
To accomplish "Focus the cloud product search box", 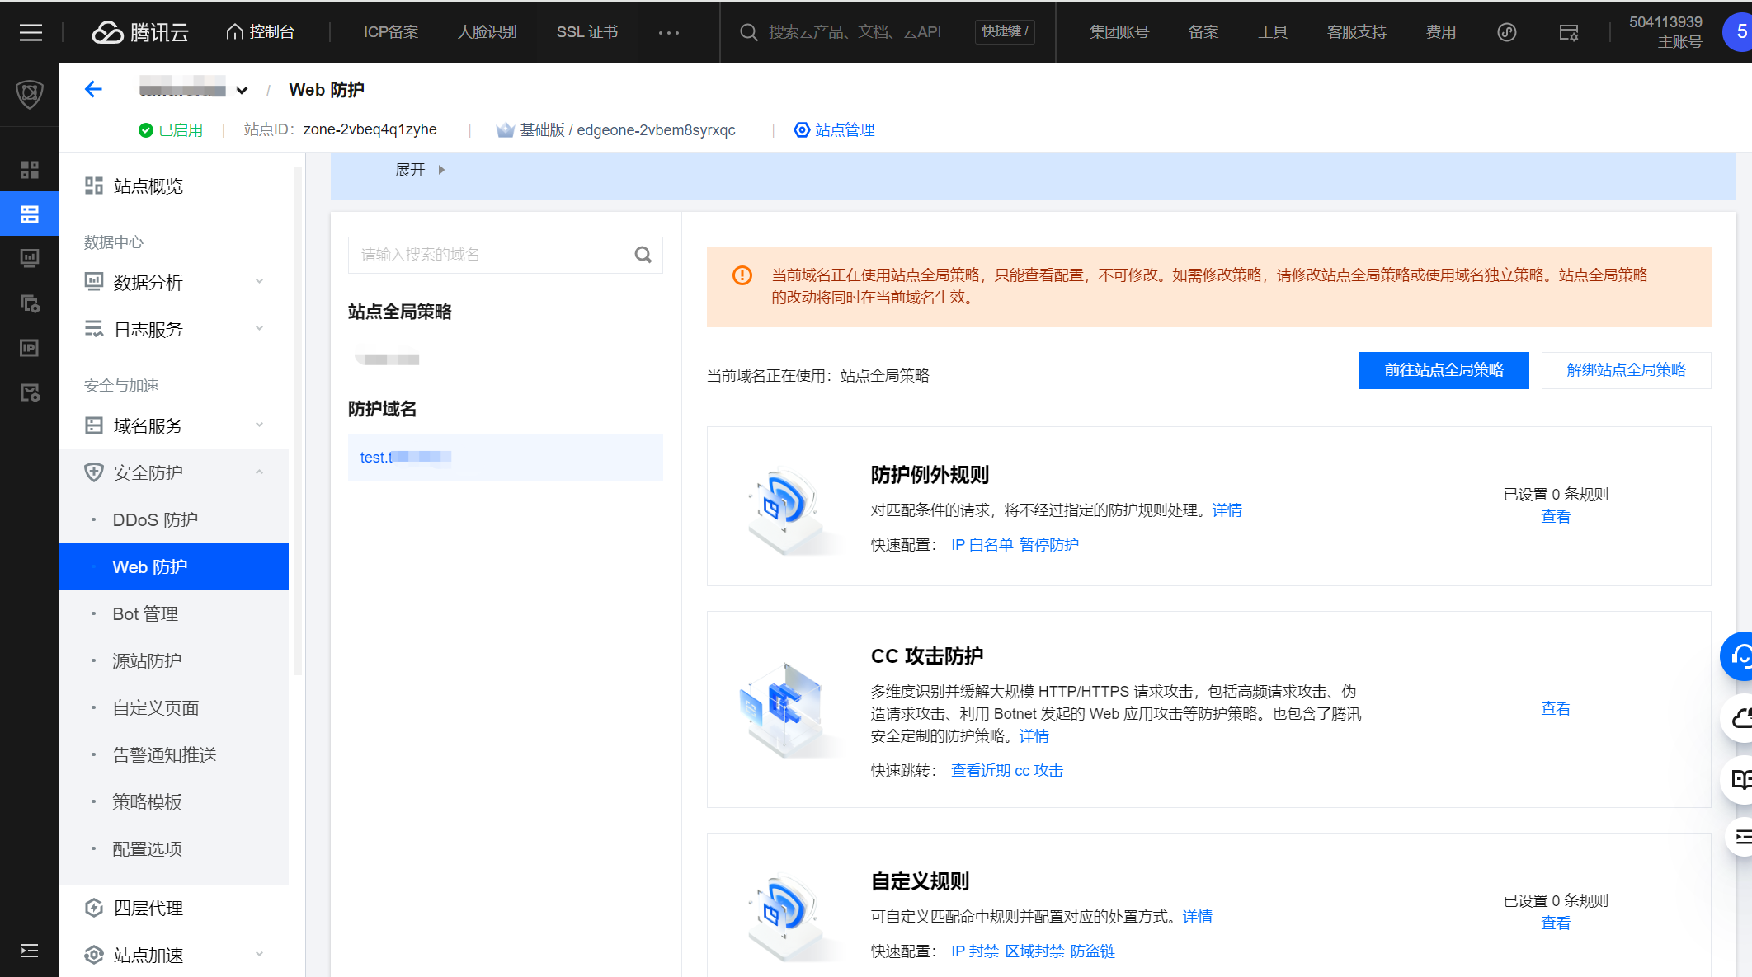I will 854,32.
